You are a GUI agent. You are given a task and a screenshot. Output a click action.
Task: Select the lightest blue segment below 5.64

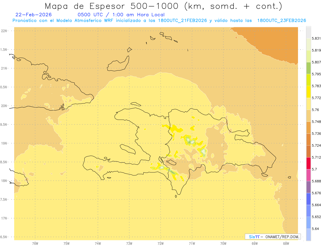click(308, 234)
